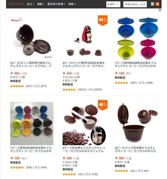Sort results by 価格 price
Screen dimensions: 167x179
[72, 4]
